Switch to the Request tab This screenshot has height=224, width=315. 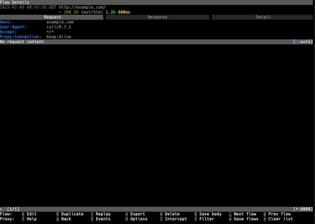52,17
